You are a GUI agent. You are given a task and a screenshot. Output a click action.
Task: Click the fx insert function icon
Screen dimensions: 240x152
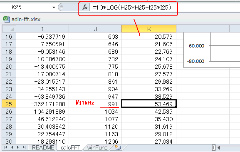pyautogui.click(x=84, y=7)
